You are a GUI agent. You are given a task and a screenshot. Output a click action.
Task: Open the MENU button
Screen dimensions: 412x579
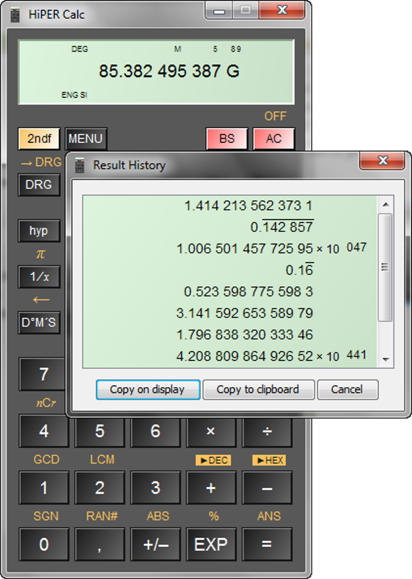86,138
